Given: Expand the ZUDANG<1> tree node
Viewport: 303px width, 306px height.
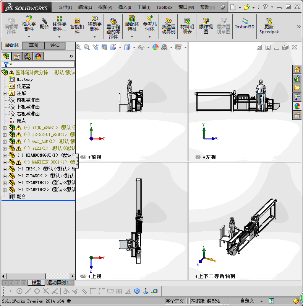Looking at the screenshot, I should pyautogui.click(x=5, y=176).
